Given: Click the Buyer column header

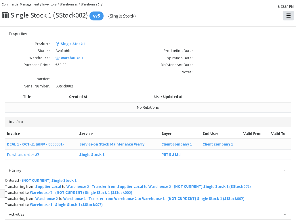Looking at the screenshot, I should [167, 134].
